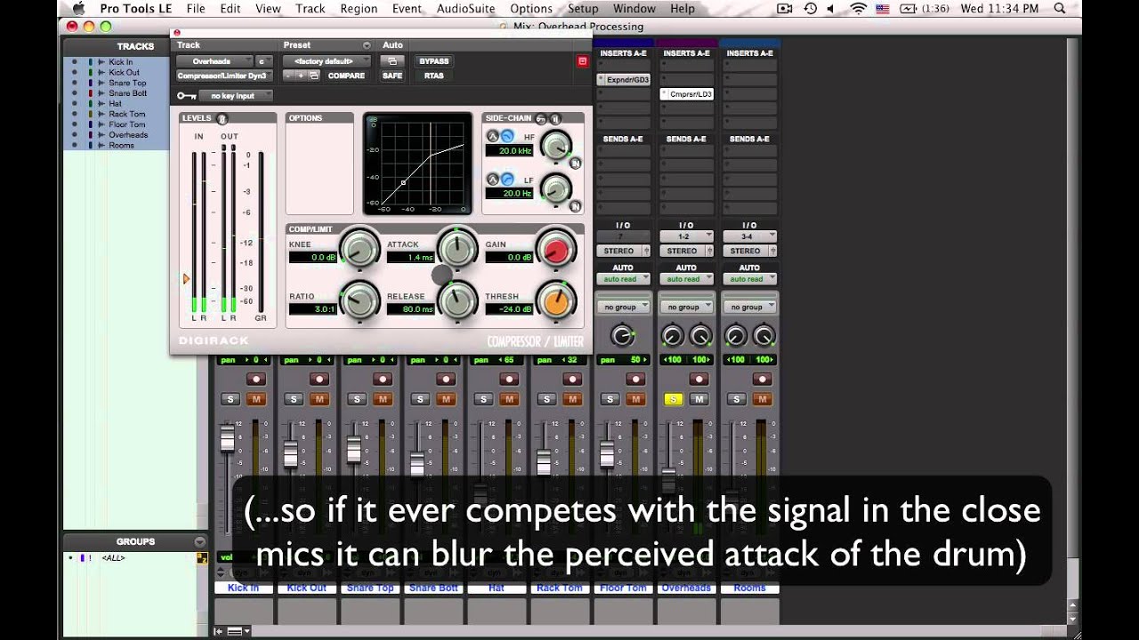The height and width of the screenshot is (640, 1139).
Task: Click the key input key icon
Action: point(186,96)
